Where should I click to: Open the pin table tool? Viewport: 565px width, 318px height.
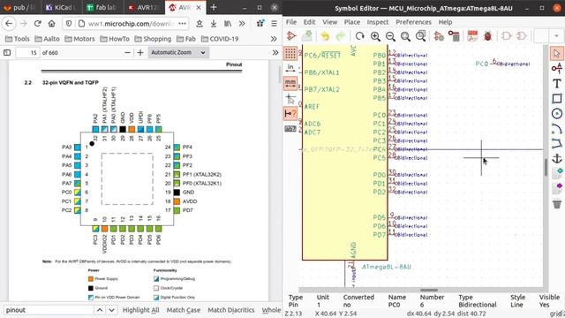[x=454, y=36]
